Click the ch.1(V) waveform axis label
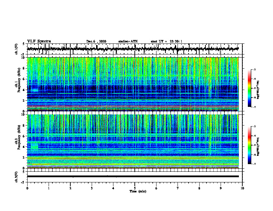This screenshot has width=273, height=211. 17,49
